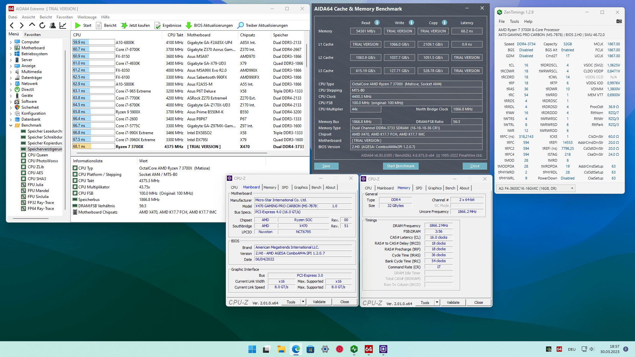The image size is (635, 357).
Task: Go back using AIDA64 back arrow
Action: pyautogui.click(x=12, y=25)
